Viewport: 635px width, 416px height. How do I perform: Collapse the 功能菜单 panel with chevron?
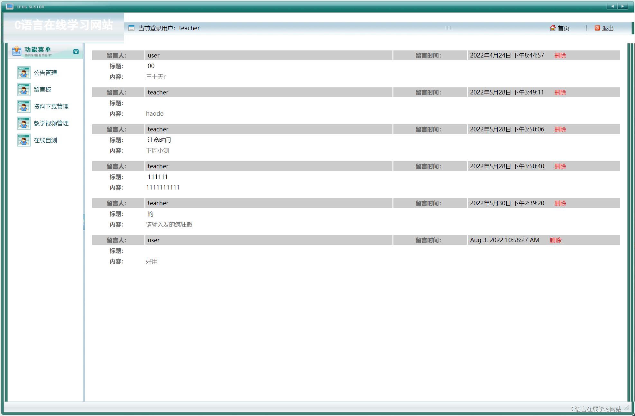pos(76,52)
